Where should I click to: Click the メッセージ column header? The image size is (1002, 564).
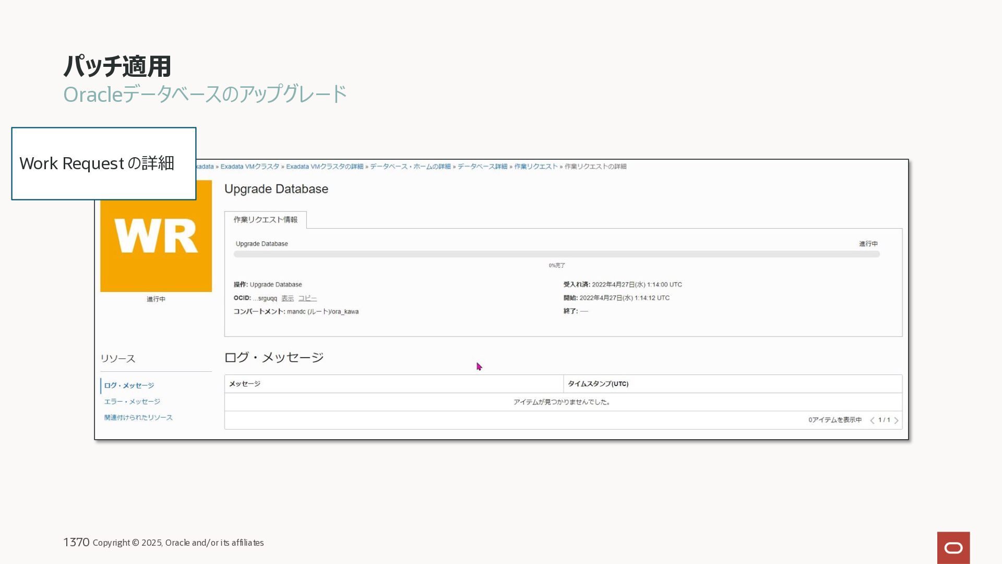245,384
